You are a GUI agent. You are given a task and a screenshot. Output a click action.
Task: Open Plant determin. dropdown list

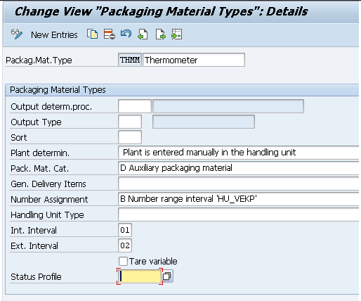pos(239,153)
